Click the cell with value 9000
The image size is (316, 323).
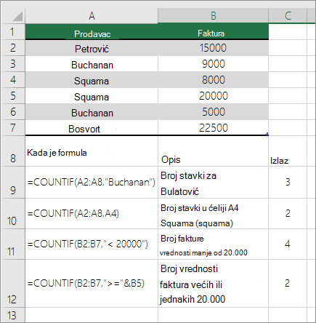pos(213,64)
